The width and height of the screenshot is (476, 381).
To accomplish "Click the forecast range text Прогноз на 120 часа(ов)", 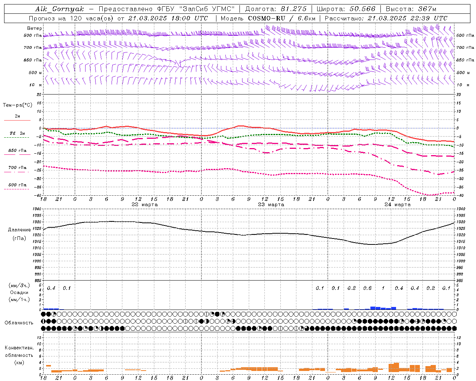I will pos(71,18).
